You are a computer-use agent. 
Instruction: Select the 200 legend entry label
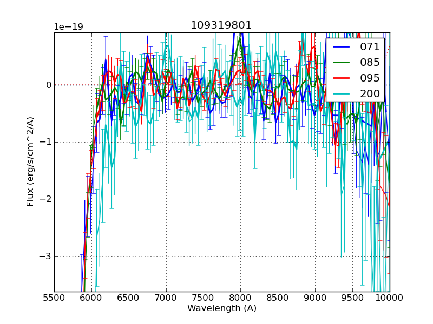tap(370, 94)
